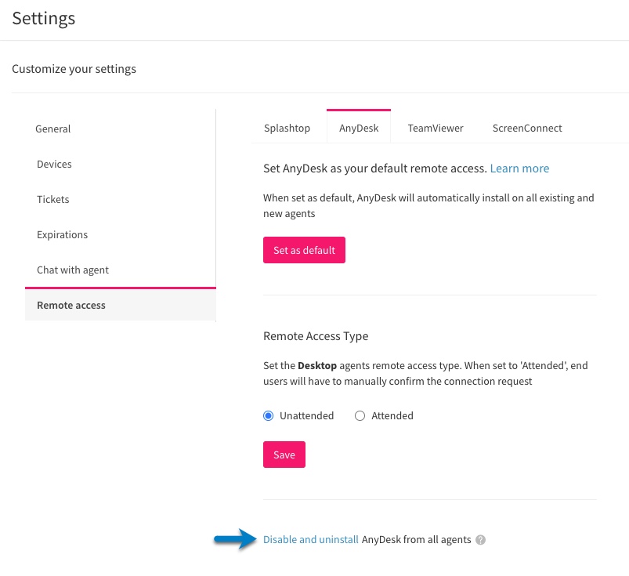Open General settings section

tap(53, 129)
